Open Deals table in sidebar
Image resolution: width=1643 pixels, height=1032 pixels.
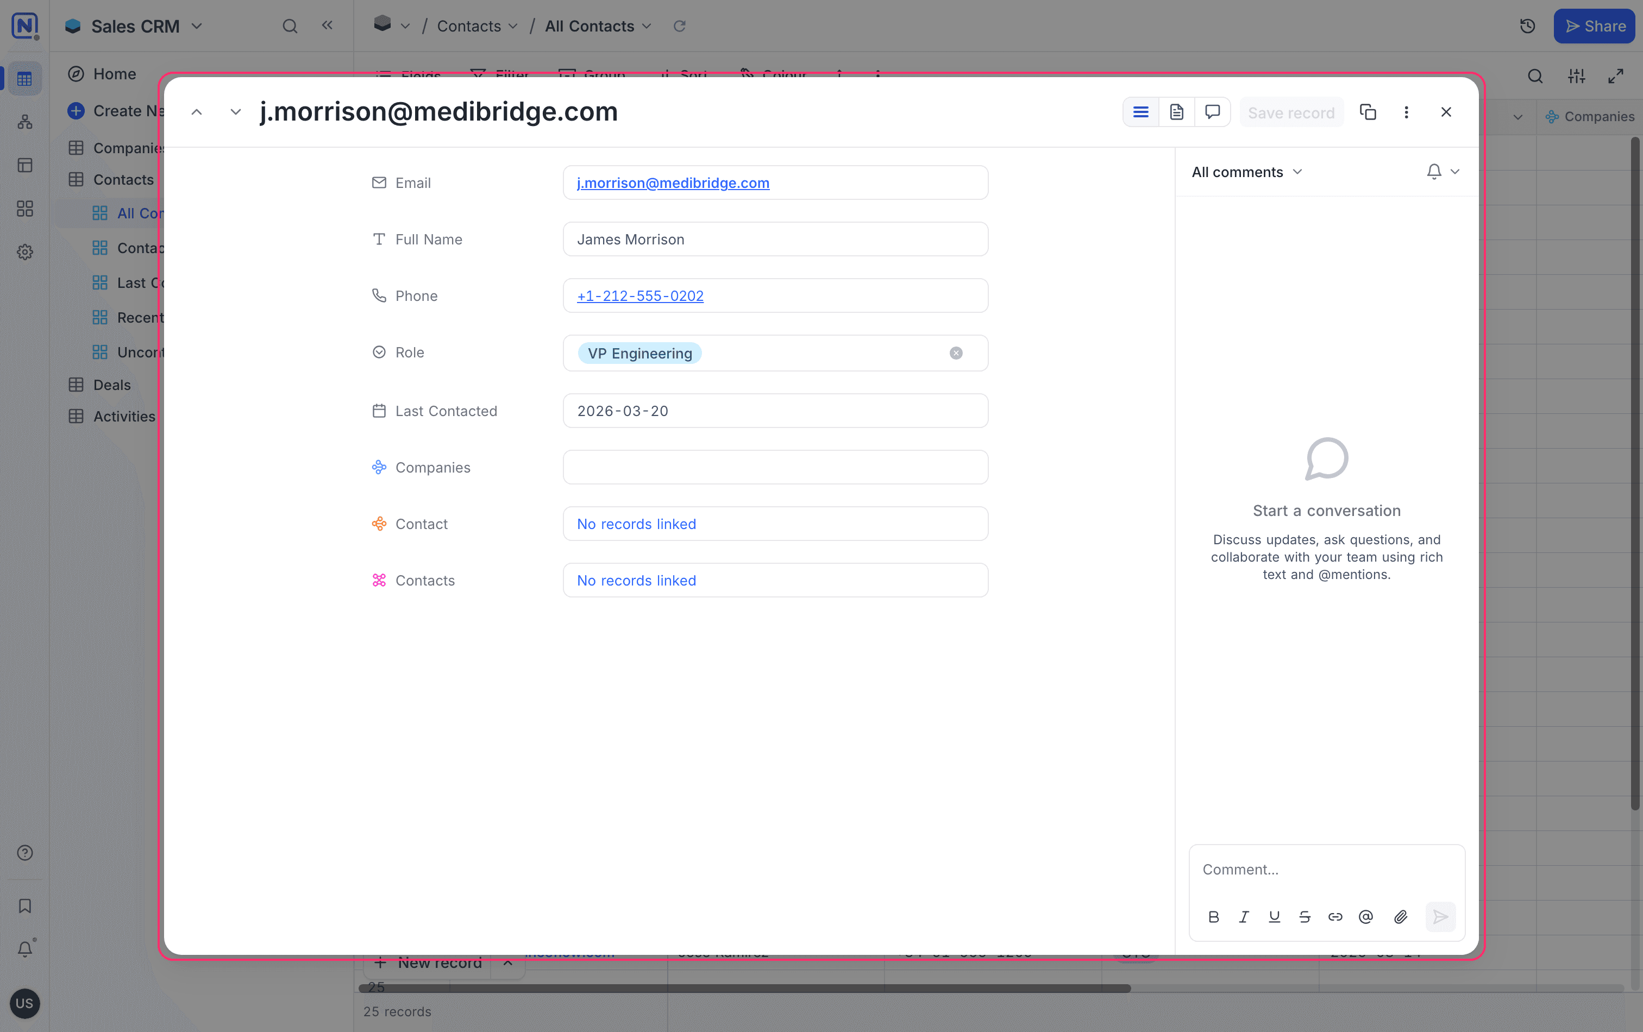(x=112, y=385)
